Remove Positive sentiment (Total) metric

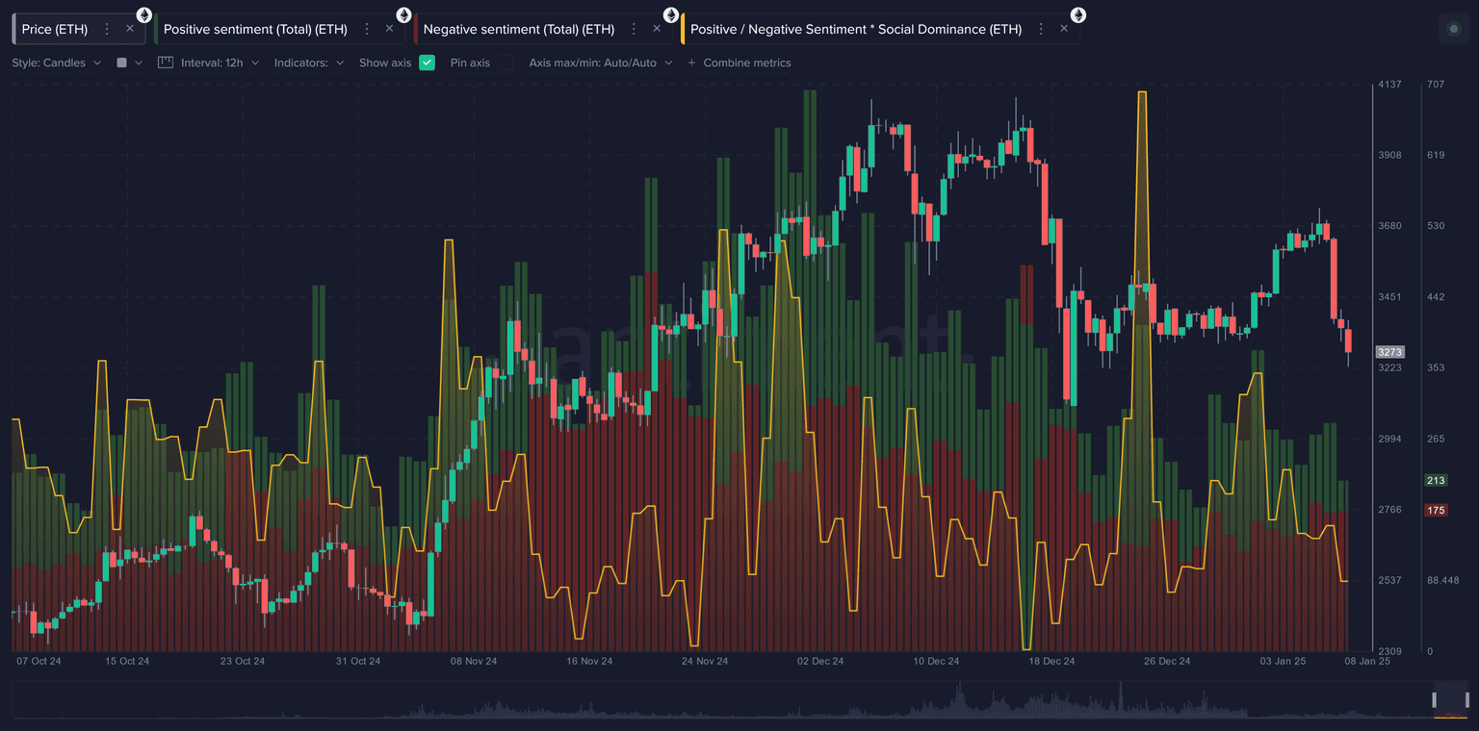(390, 29)
